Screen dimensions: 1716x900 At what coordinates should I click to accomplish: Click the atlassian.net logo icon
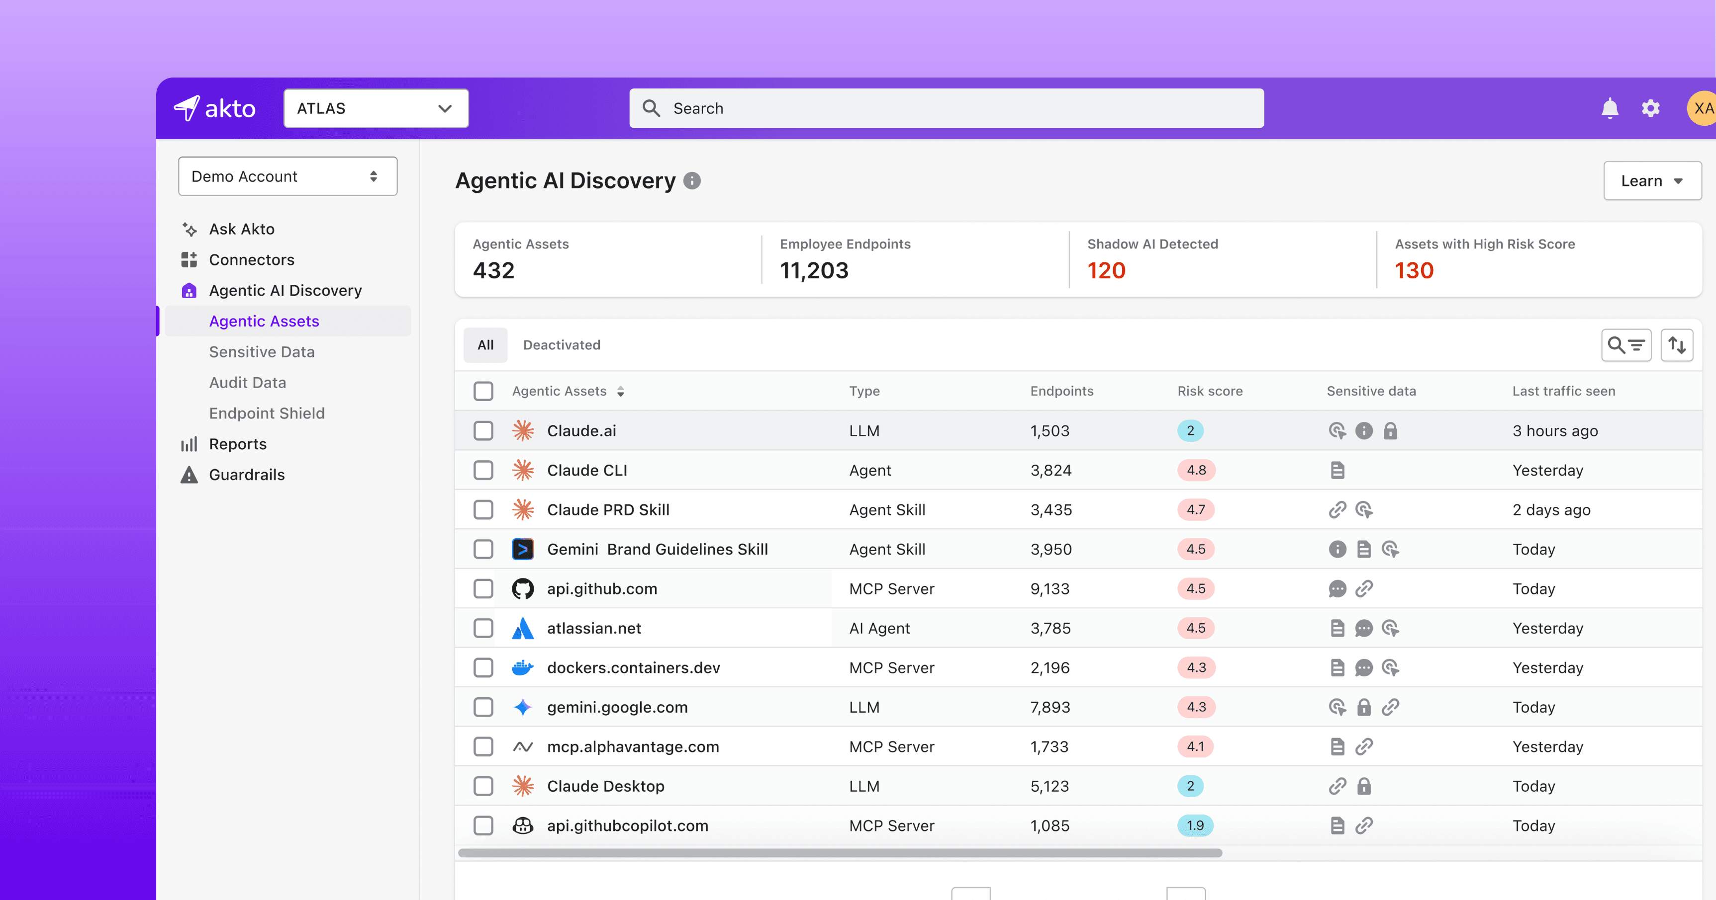coord(523,628)
